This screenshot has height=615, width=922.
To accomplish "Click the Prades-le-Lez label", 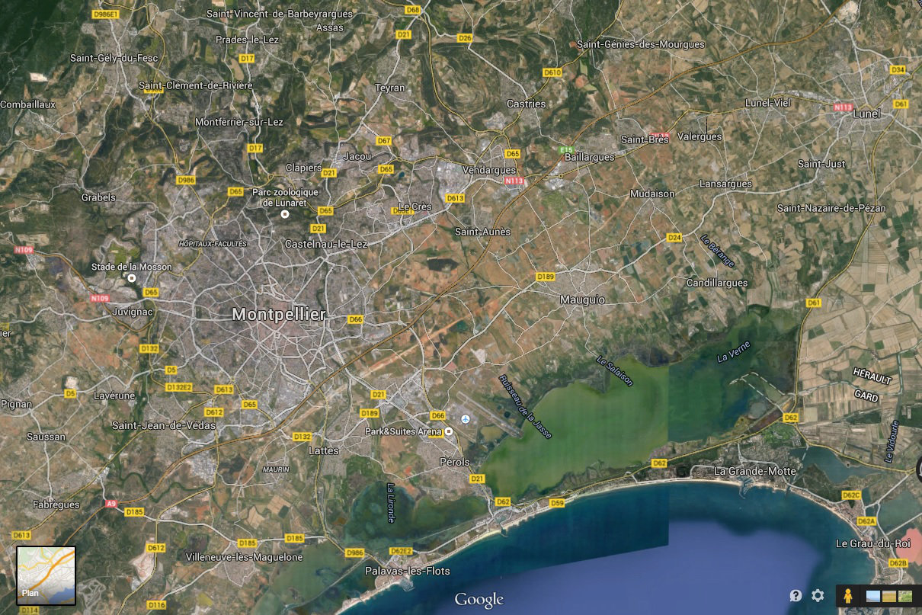I will tap(248, 40).
